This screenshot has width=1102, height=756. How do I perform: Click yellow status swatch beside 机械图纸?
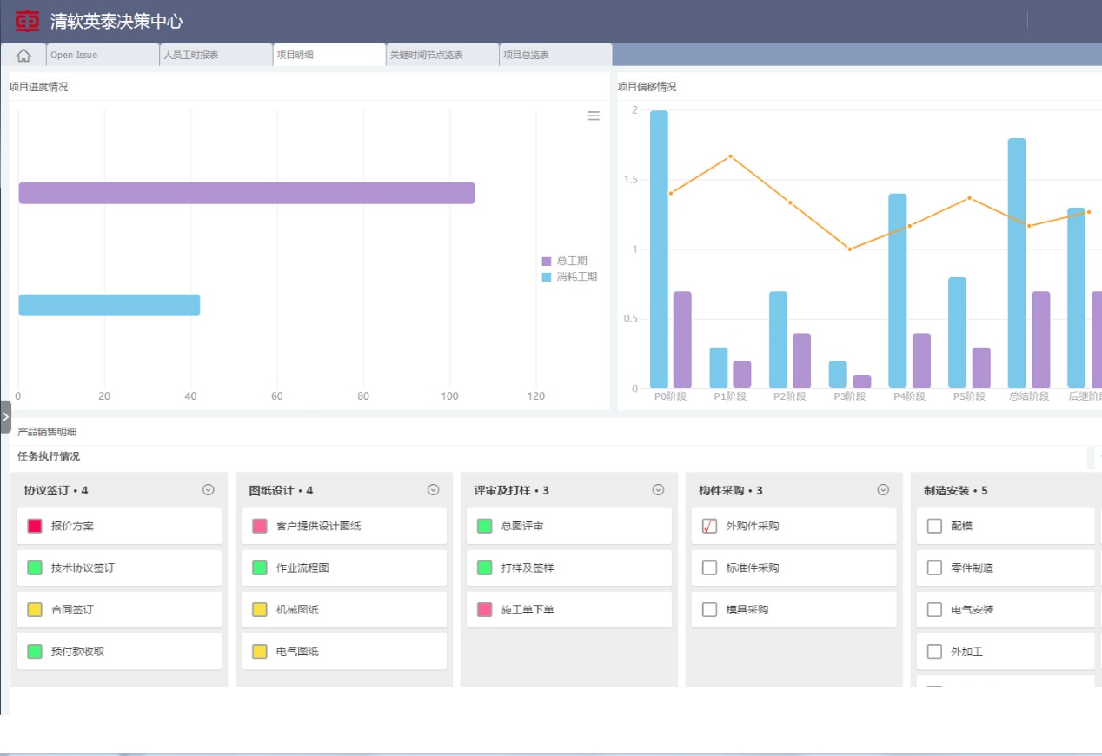[x=260, y=609]
